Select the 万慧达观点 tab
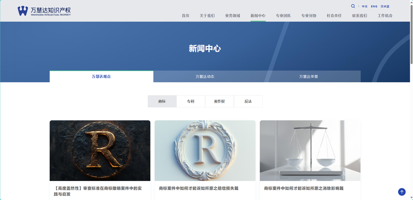Screen dimensions: 413x200 pos(101,76)
